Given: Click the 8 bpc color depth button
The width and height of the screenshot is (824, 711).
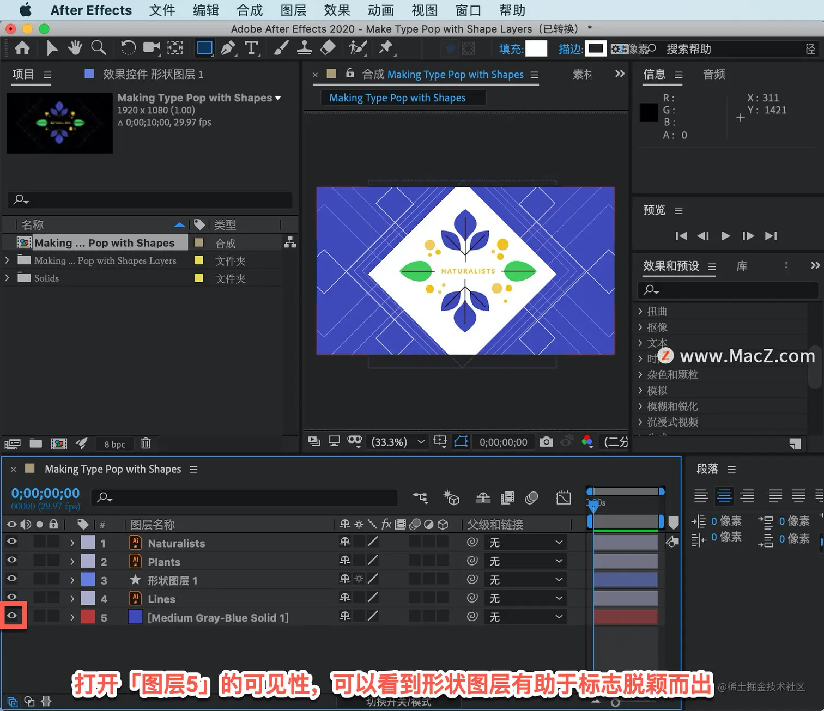Looking at the screenshot, I should [115, 444].
